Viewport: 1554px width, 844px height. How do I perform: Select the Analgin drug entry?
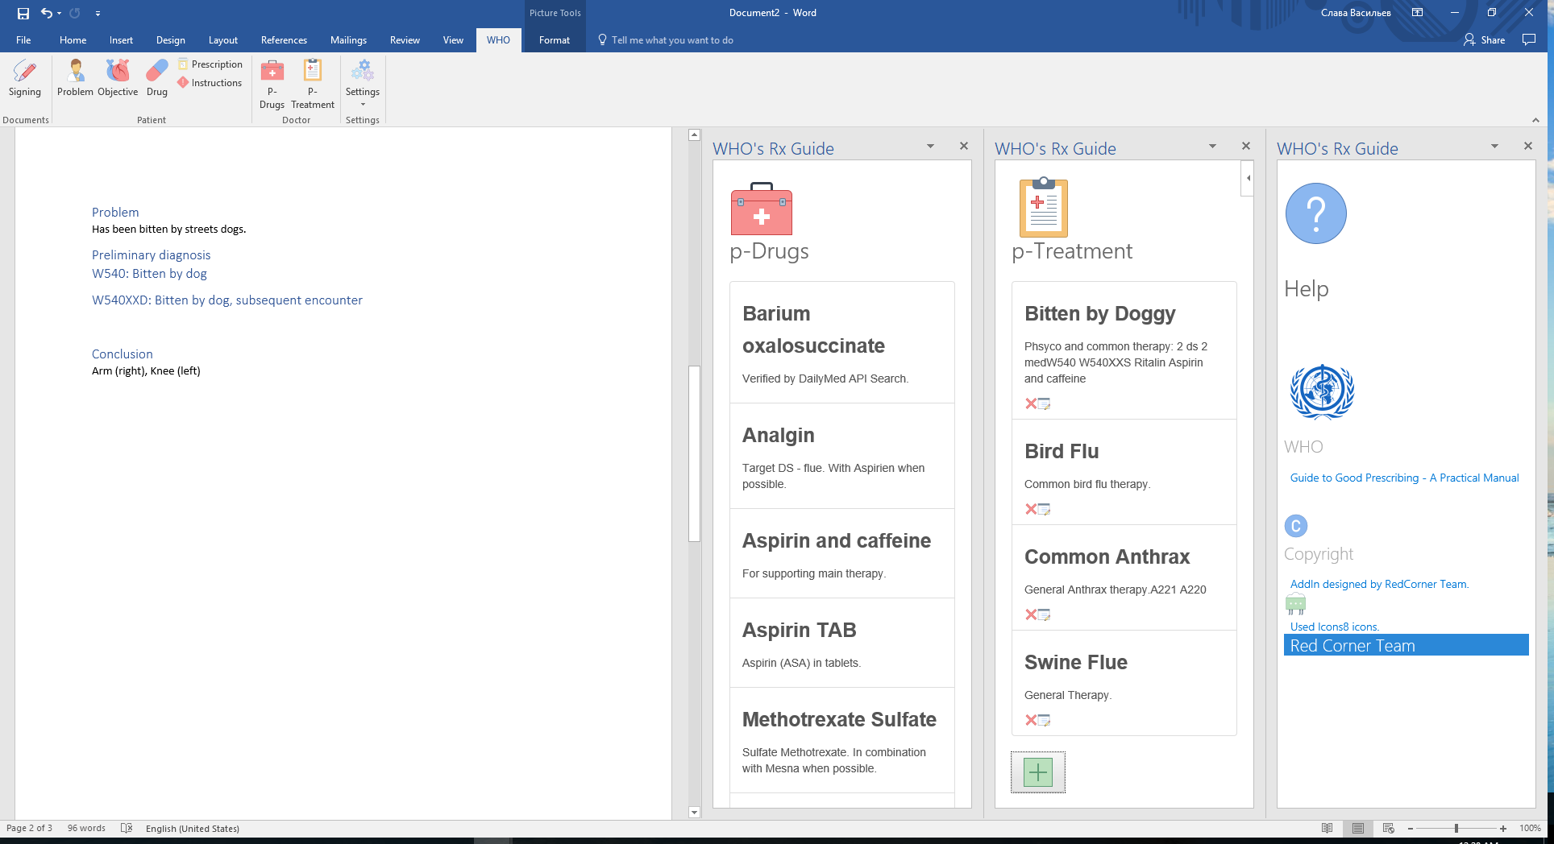click(842, 456)
